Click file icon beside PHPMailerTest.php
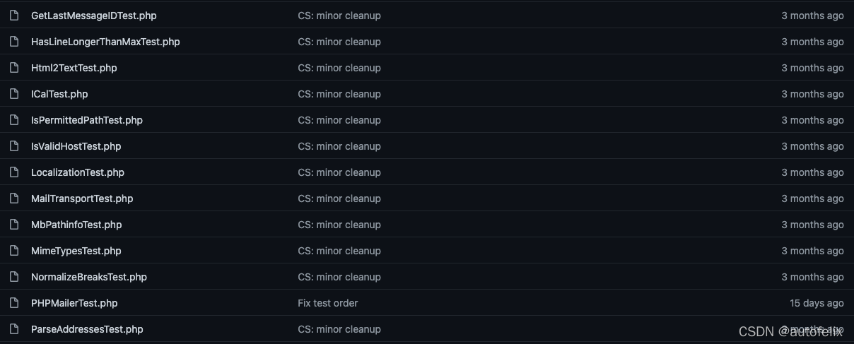 point(14,303)
